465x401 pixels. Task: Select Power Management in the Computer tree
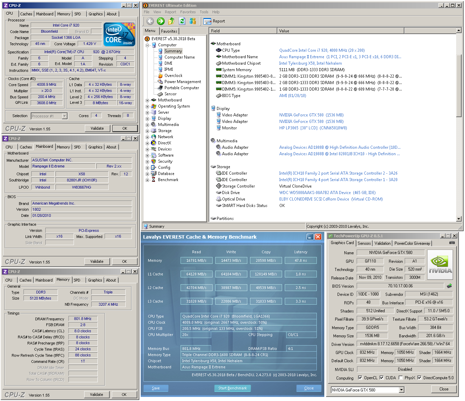(x=183, y=82)
